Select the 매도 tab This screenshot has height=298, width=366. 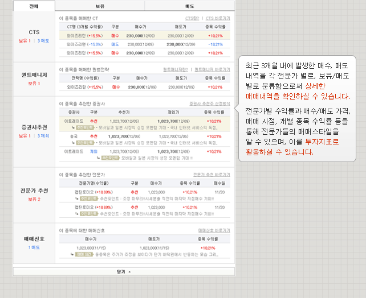189,6
